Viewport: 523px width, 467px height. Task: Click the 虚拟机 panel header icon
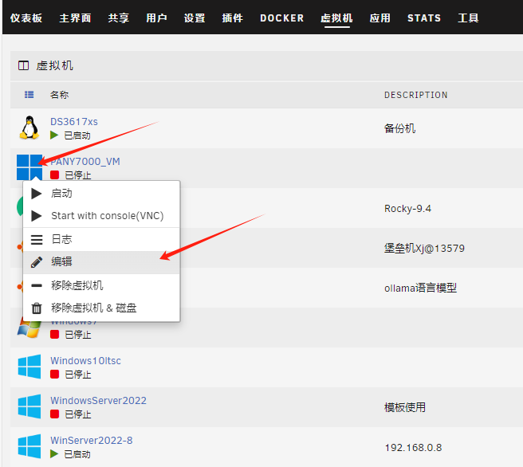pos(24,65)
